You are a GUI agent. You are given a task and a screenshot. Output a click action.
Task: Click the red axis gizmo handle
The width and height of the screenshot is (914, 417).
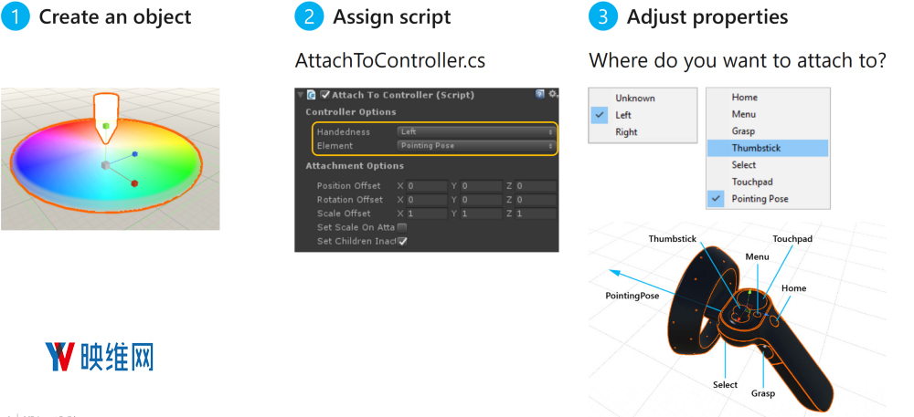[x=134, y=183]
